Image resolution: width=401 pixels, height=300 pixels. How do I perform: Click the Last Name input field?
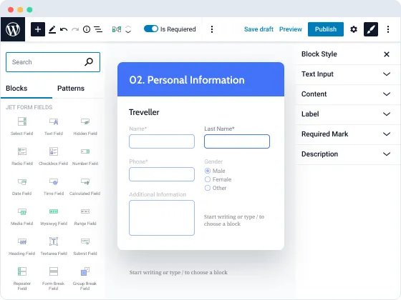coord(237,141)
